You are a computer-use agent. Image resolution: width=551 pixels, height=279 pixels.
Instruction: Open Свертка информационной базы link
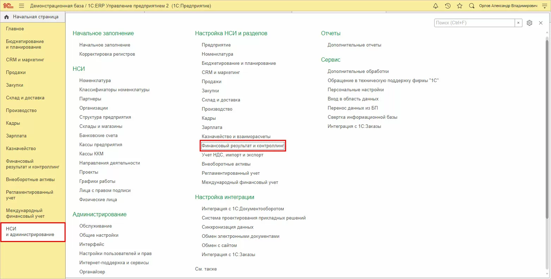[x=363, y=117]
